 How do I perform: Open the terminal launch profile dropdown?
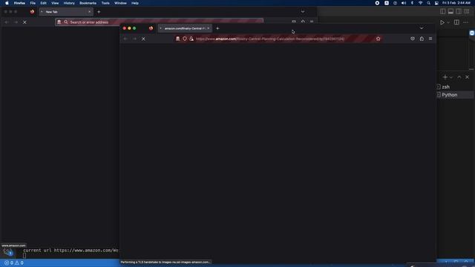pos(451,77)
